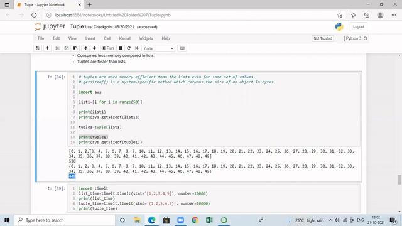Open the Widgets menu
Image resolution: width=402 pixels, height=226 pixels.
[x=146, y=38]
